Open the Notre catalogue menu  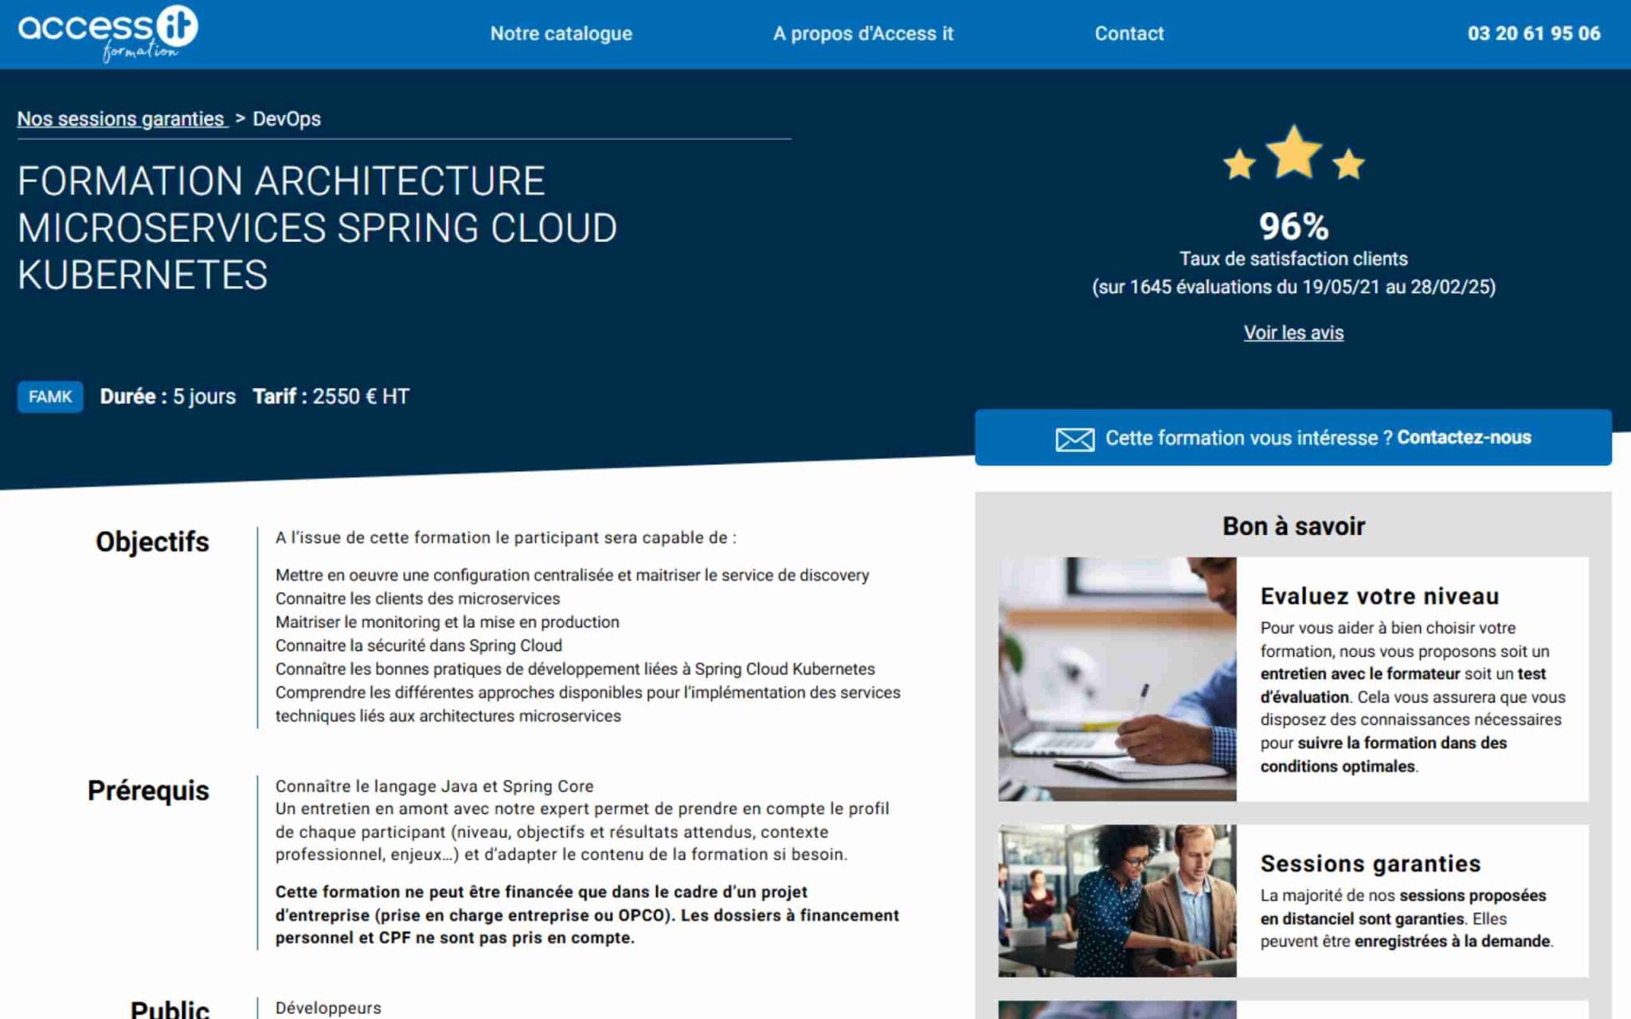point(561,33)
